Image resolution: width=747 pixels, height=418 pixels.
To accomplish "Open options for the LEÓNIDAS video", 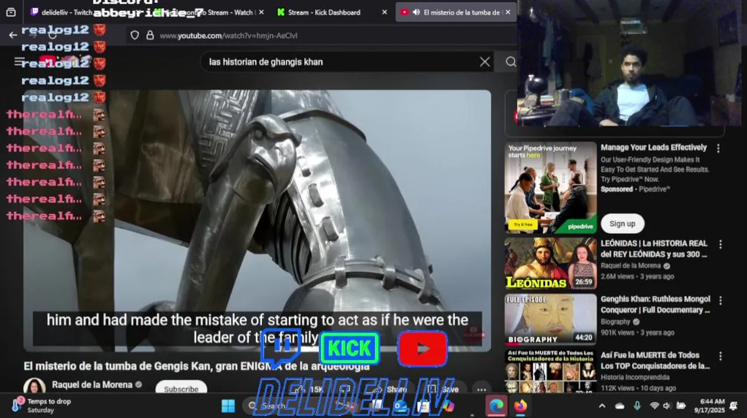I will 720,244.
